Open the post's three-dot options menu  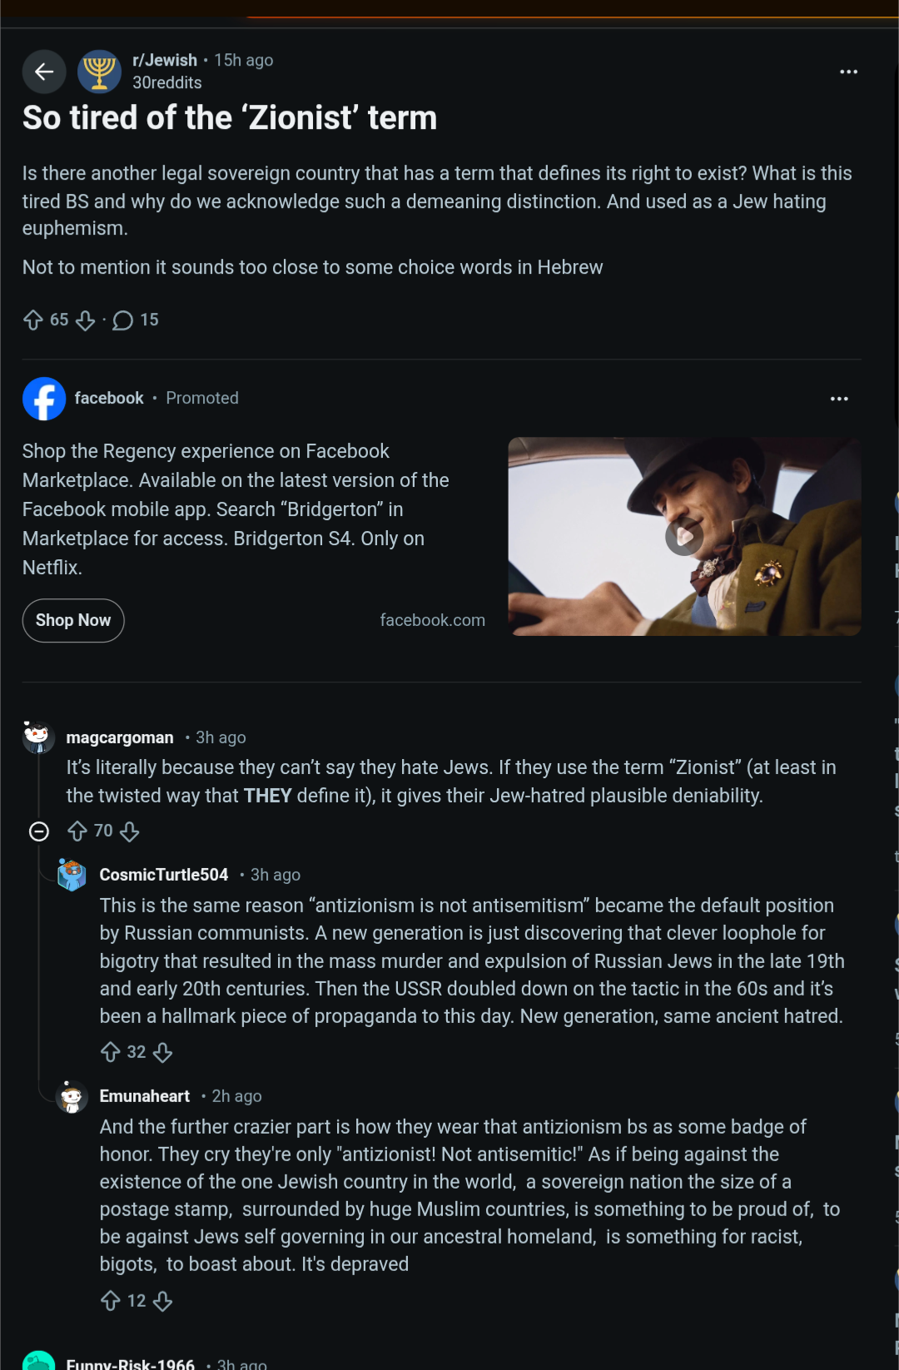click(x=848, y=72)
